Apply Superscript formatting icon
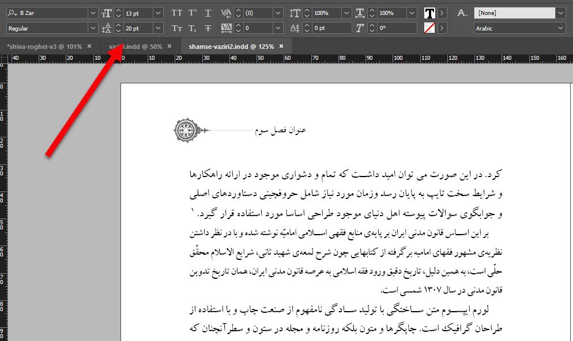Viewport: 573px width, 341px height. (193, 13)
